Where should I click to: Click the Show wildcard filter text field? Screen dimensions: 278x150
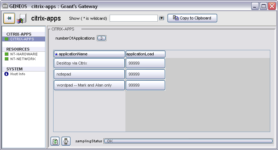coord(133,18)
